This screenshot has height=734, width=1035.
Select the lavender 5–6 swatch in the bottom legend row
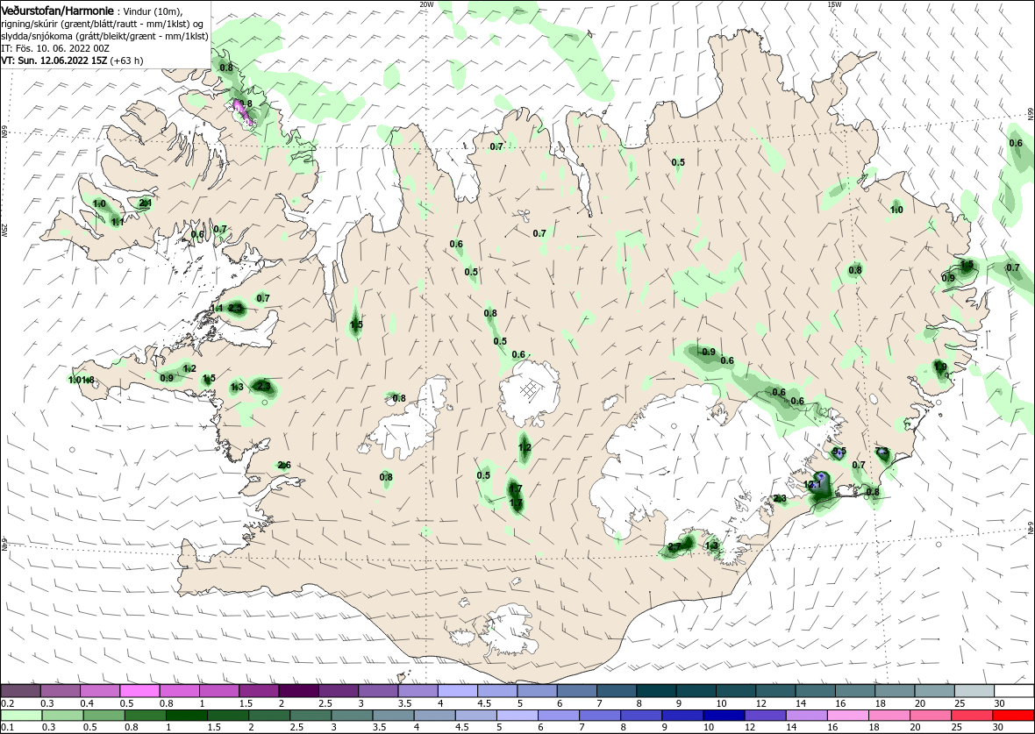pos(517,716)
